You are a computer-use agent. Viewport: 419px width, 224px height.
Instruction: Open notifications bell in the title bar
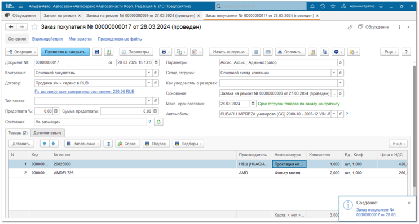click(312, 6)
